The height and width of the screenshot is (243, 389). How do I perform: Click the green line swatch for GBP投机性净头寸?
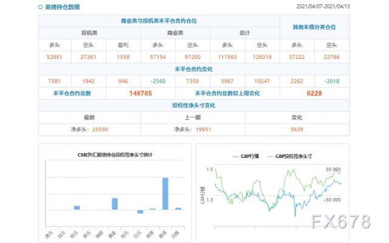coord(270,157)
